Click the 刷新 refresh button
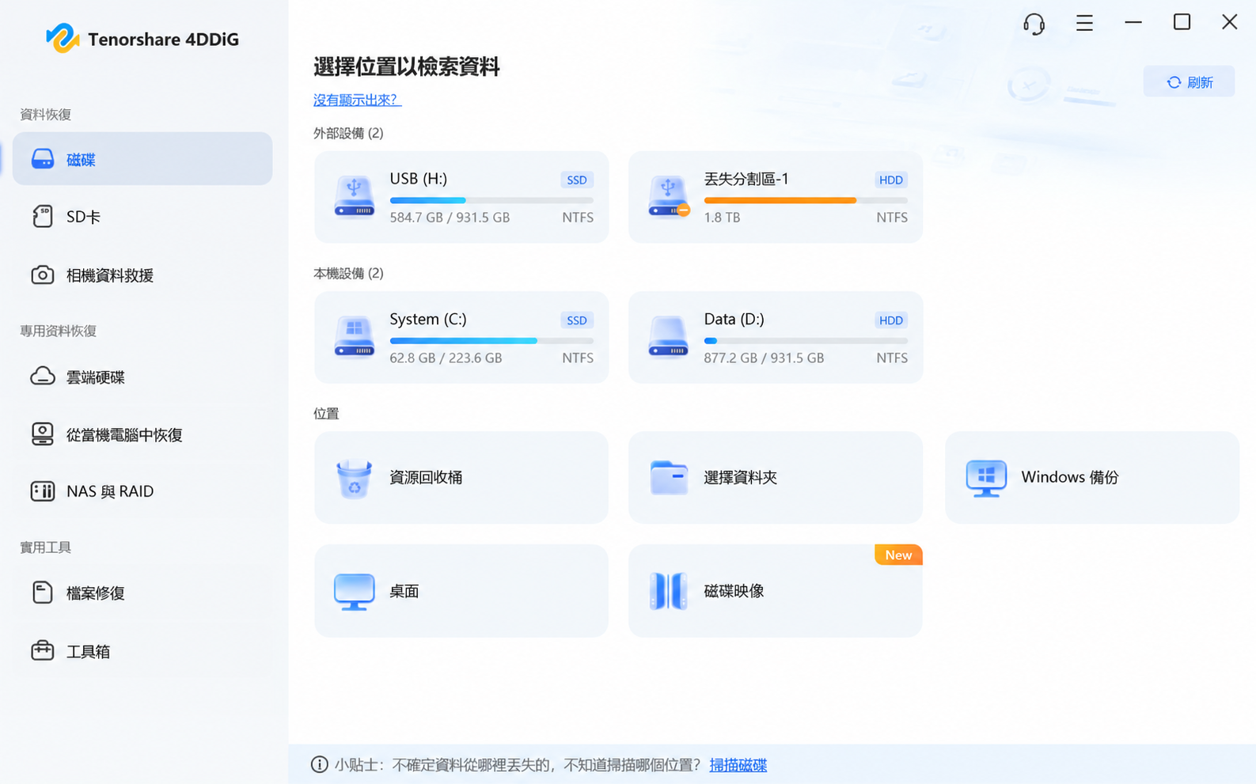Image resolution: width=1256 pixels, height=784 pixels. pyautogui.click(x=1189, y=81)
